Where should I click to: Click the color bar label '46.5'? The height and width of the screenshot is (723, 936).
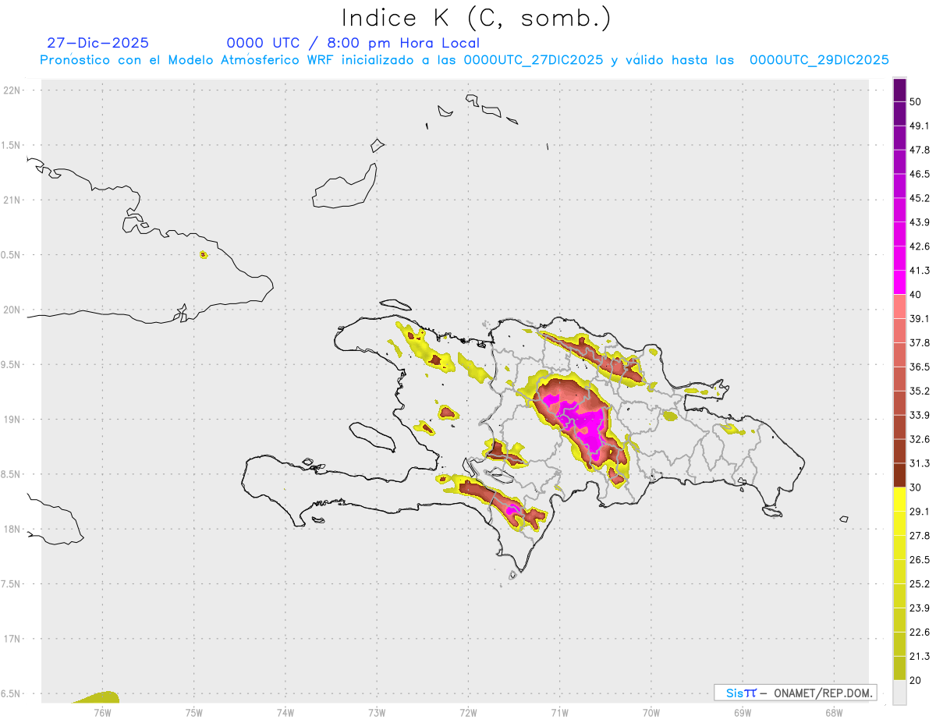(920, 174)
